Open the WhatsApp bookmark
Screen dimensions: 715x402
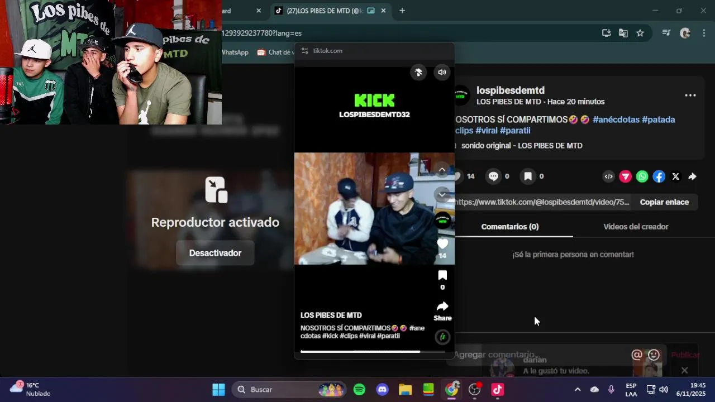(x=235, y=52)
